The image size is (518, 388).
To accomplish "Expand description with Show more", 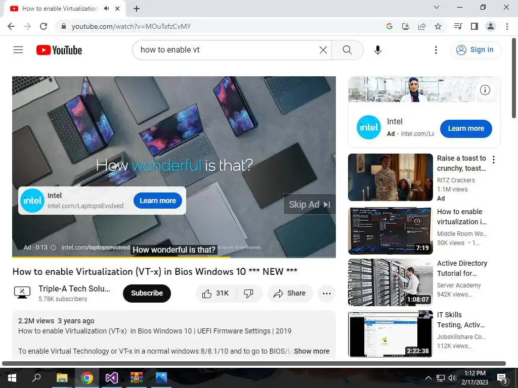I will [312, 351].
